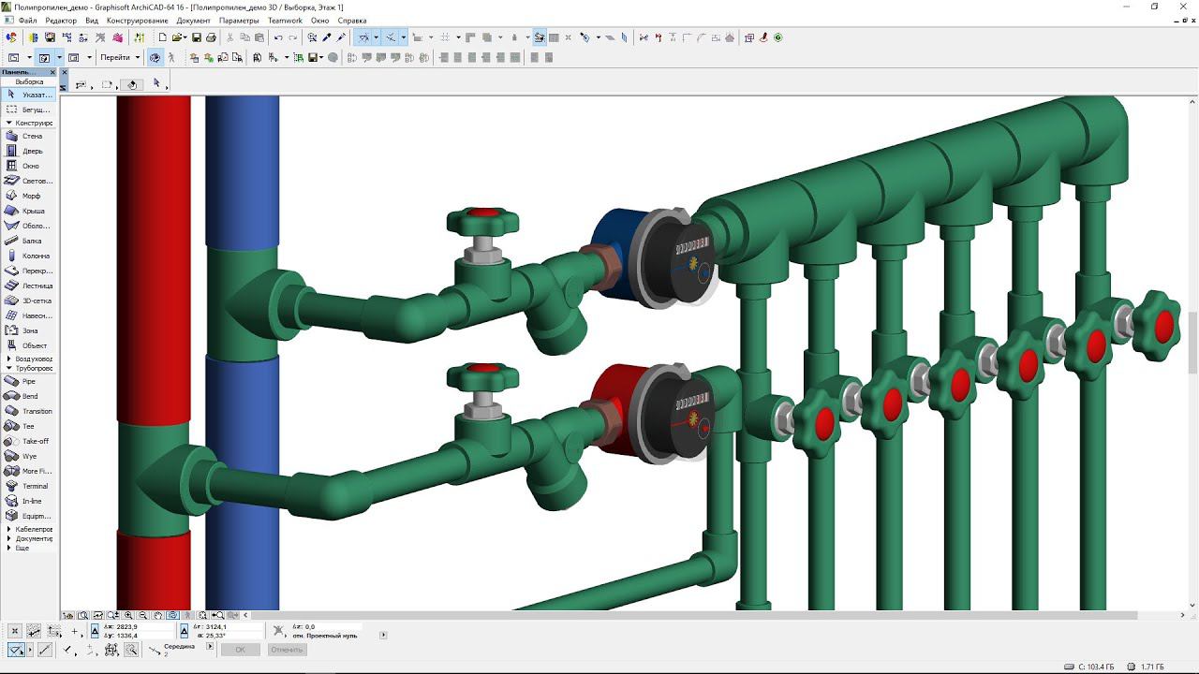The image size is (1199, 674).
Task: Click the Отменить button
Action: (x=287, y=650)
